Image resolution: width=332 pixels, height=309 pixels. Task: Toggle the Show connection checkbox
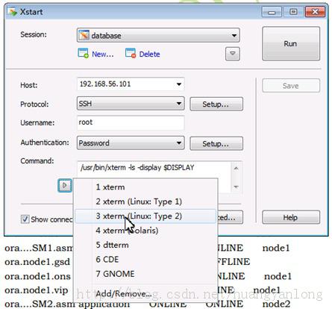tap(25, 219)
